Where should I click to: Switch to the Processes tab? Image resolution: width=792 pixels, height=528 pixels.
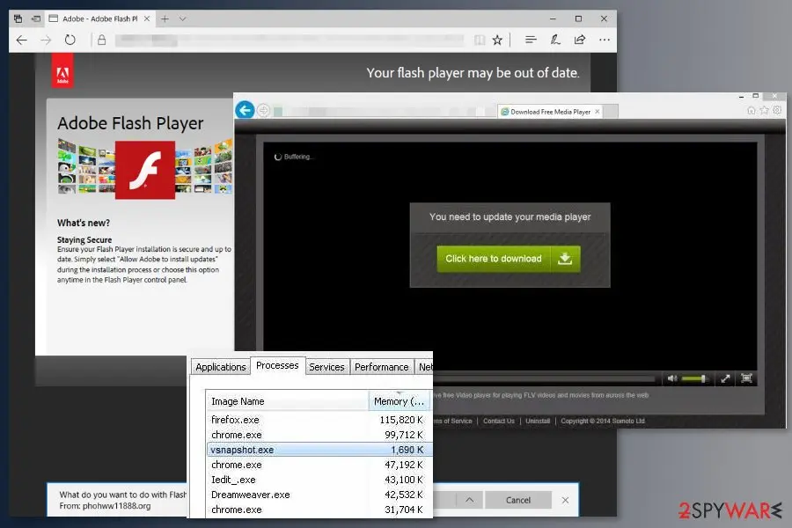pos(277,365)
